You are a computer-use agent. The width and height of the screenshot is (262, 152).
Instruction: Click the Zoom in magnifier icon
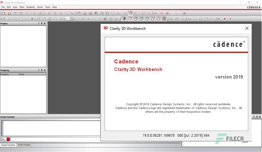click(66, 14)
